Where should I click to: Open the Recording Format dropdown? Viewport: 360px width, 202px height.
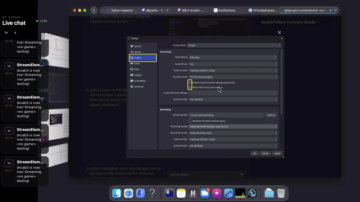click(233, 133)
